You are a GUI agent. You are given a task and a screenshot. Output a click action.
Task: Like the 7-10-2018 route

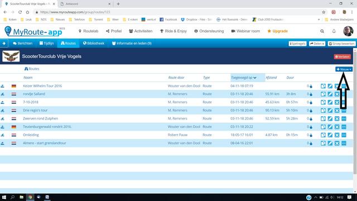pyautogui.click(x=311, y=103)
